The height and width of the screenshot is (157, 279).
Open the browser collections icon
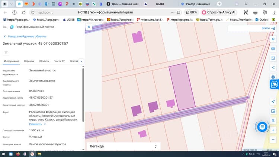[x=265, y=12]
